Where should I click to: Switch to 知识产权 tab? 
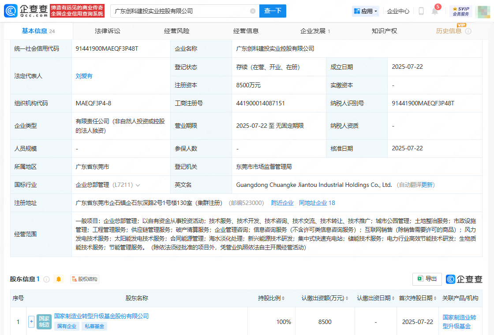click(384, 31)
